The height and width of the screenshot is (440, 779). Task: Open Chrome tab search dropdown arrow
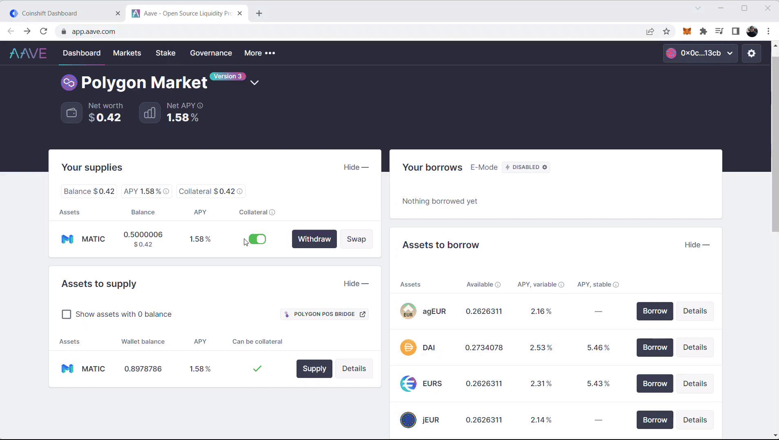[x=698, y=8]
